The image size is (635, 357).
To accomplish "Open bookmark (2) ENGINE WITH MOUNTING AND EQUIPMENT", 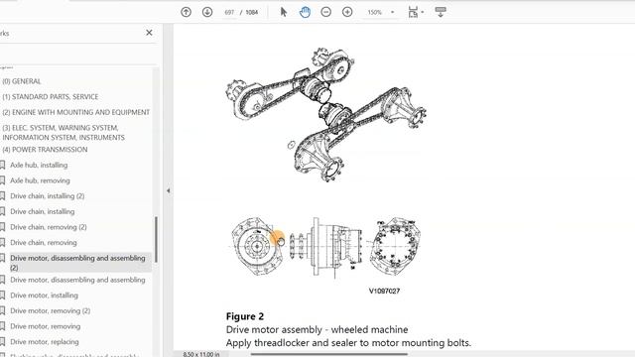I will pyautogui.click(x=76, y=112).
